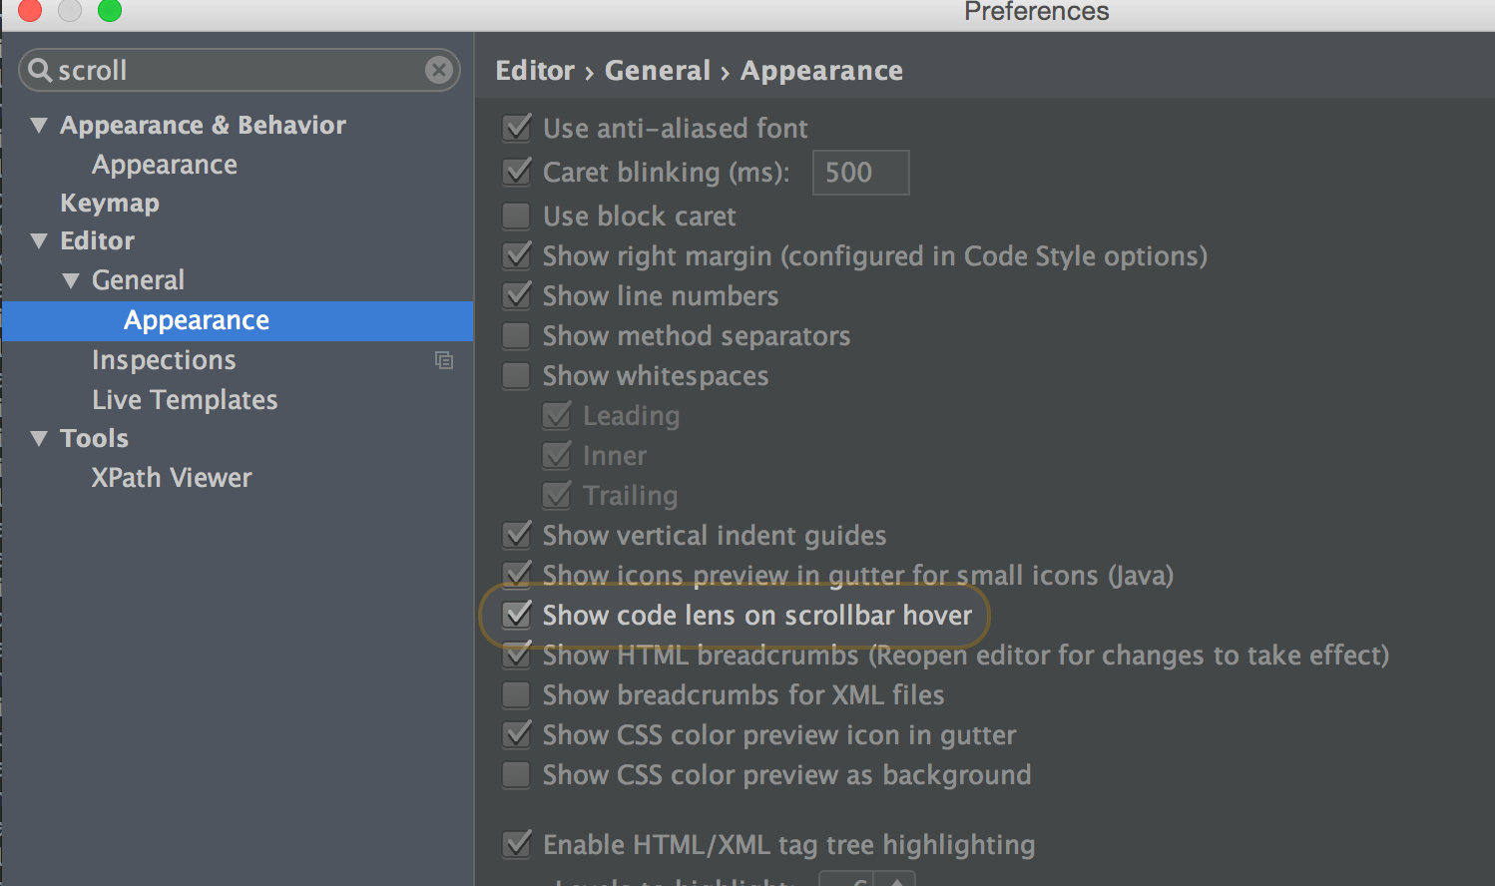
Task: Enable Show breadcrumbs for XML files
Action: pyautogui.click(x=516, y=694)
